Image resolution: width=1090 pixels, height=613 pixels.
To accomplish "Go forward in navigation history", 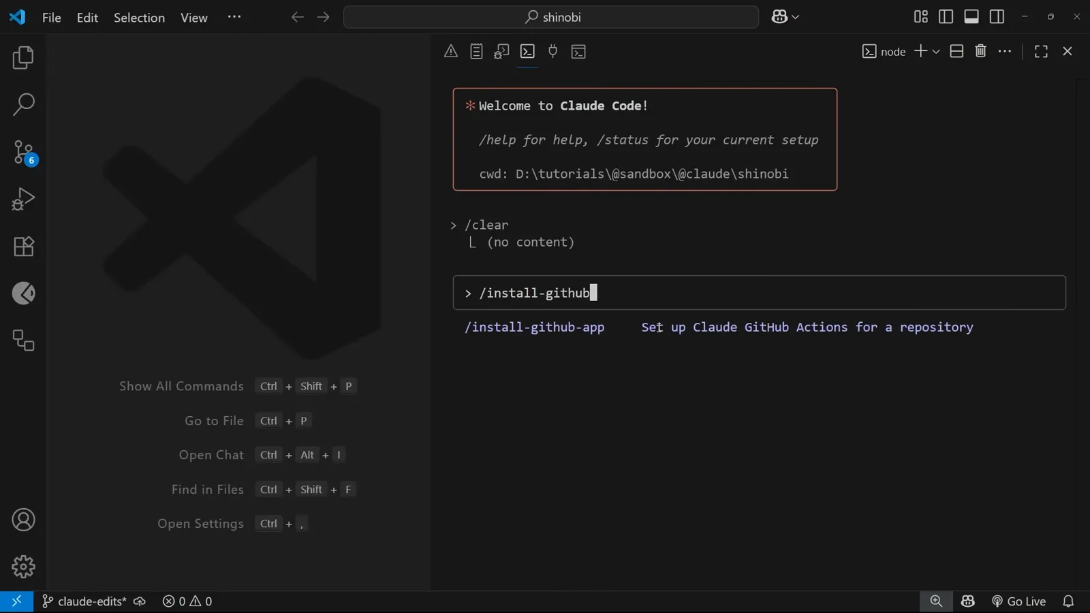I will click(x=324, y=17).
